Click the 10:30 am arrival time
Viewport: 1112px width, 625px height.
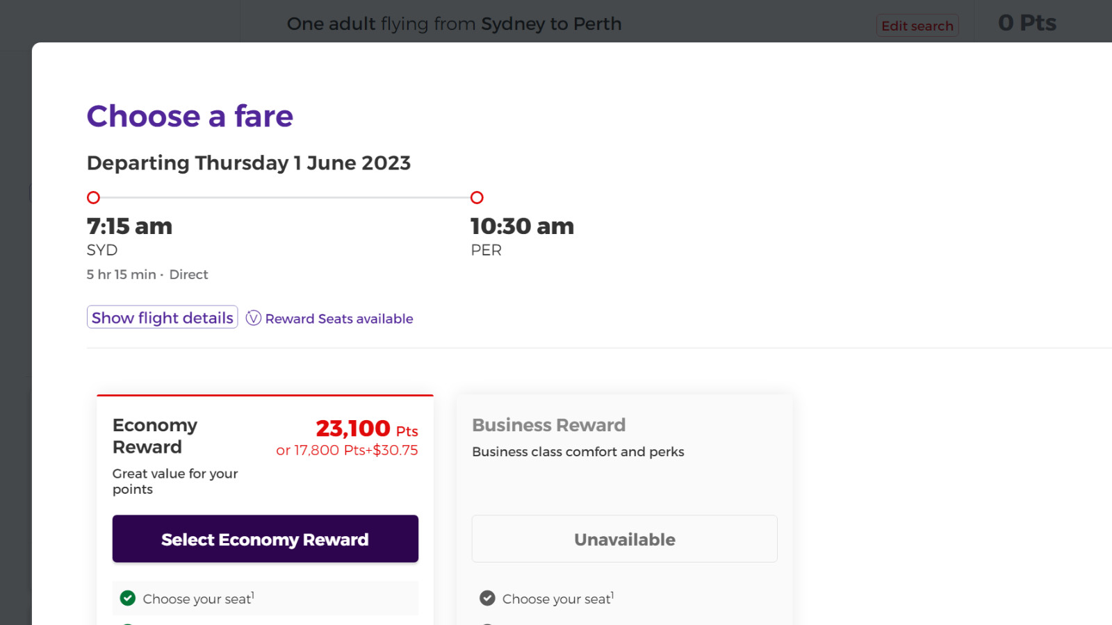[x=523, y=226]
